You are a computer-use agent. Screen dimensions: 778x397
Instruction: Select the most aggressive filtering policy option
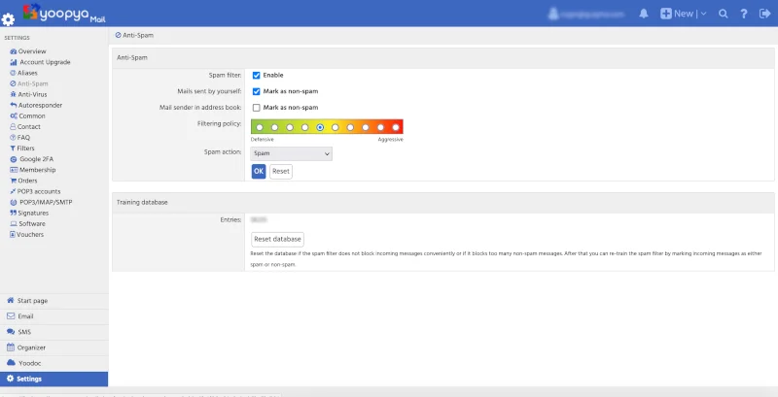(396, 127)
